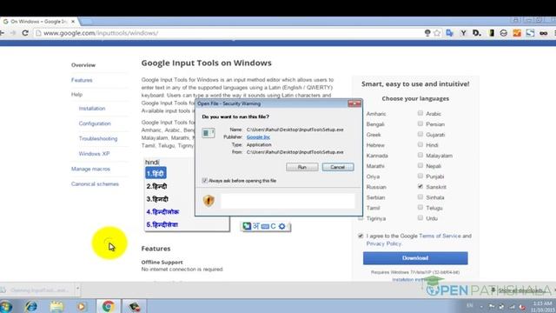Click the D. extension icon
Image resolution: width=556 pixels, height=313 pixels.
pyautogui.click(x=477, y=33)
